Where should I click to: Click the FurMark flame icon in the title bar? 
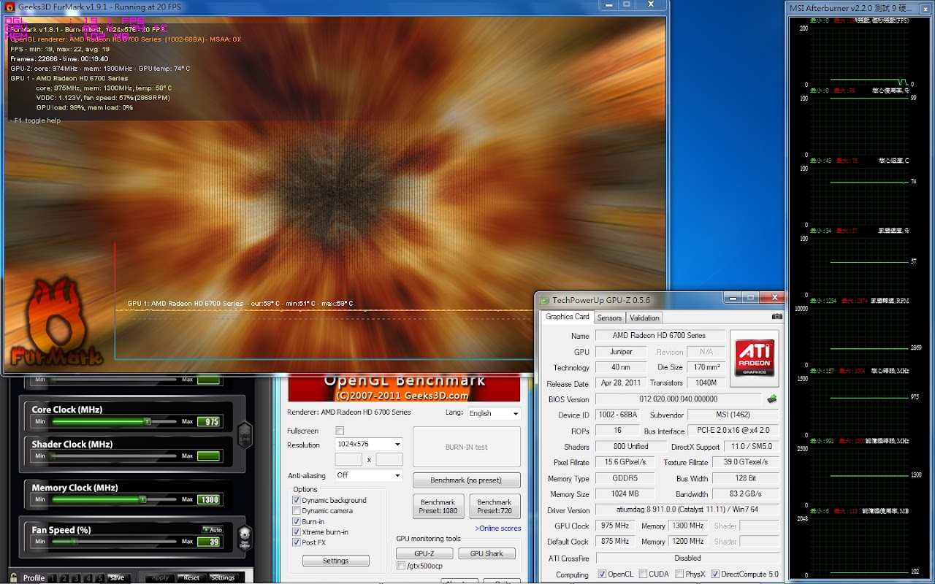[x=9, y=7]
